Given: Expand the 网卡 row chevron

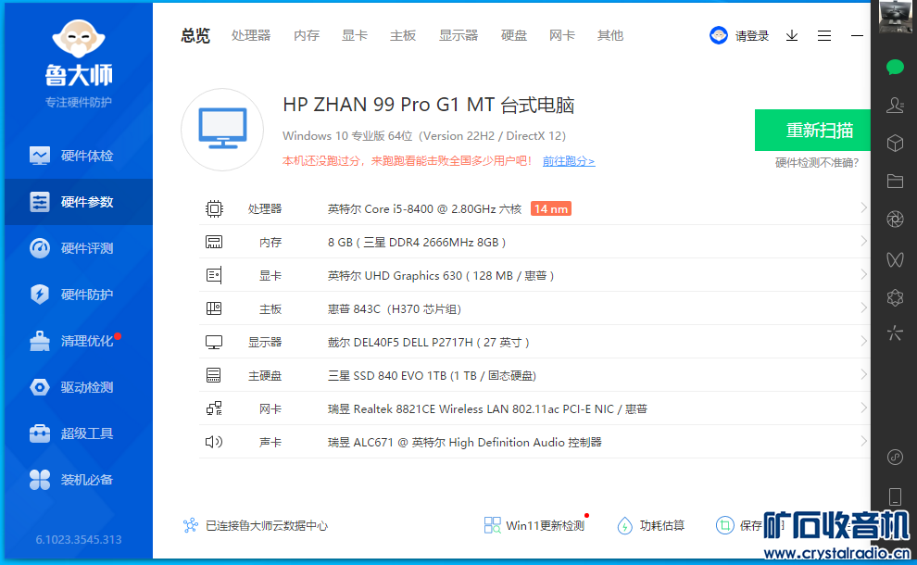Looking at the screenshot, I should (x=864, y=408).
